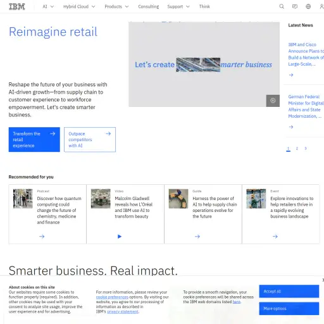Click Transform the retail experience button
The image size is (324, 324).
tap(34, 139)
